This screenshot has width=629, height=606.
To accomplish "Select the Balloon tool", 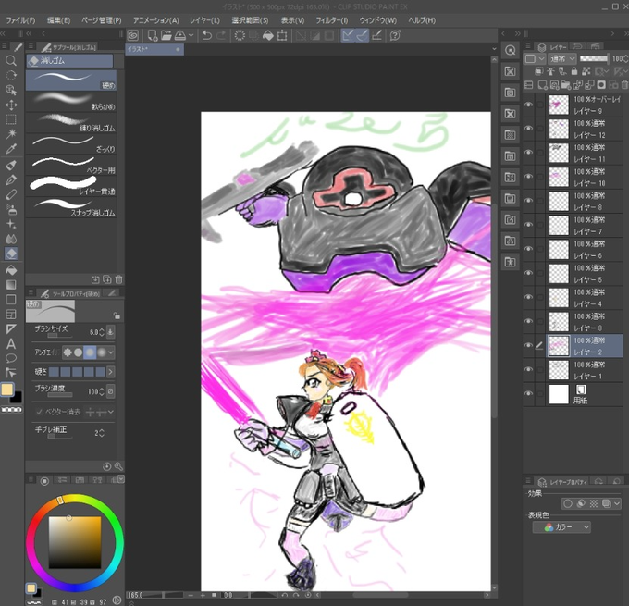I will [11, 358].
